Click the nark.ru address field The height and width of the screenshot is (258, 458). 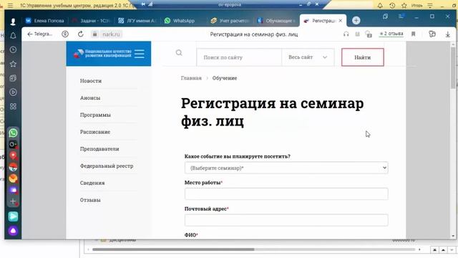pos(111,34)
